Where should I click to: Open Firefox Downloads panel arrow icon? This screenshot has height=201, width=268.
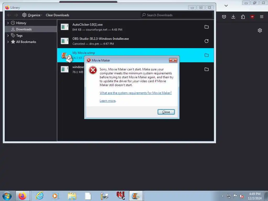(x=233, y=16)
